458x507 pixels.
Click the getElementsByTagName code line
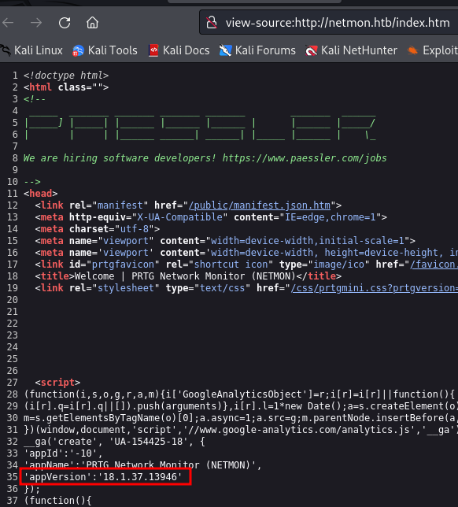point(241,418)
